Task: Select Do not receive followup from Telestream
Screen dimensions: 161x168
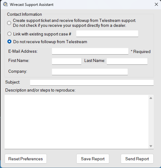Action: coord(10,42)
